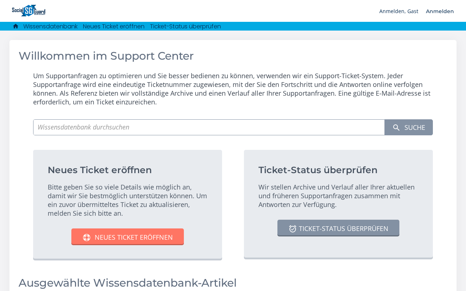Click the SUCHE button
Image resolution: width=466 pixels, height=291 pixels.
[409, 127]
